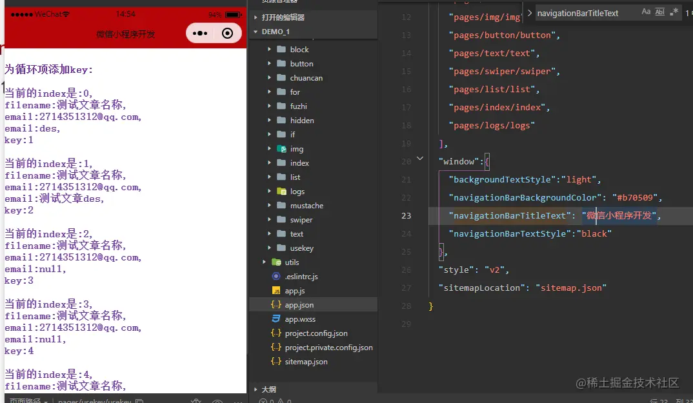Image resolution: width=693 pixels, height=403 pixels.
Task: Open the mini program three-dot menu
Action: 200,33
